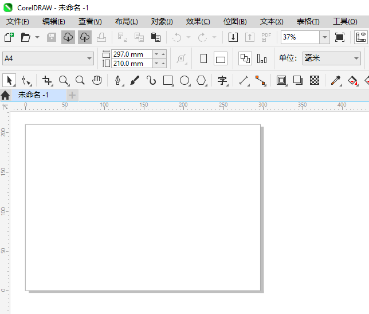Select portrait page orientation

(x=204, y=58)
